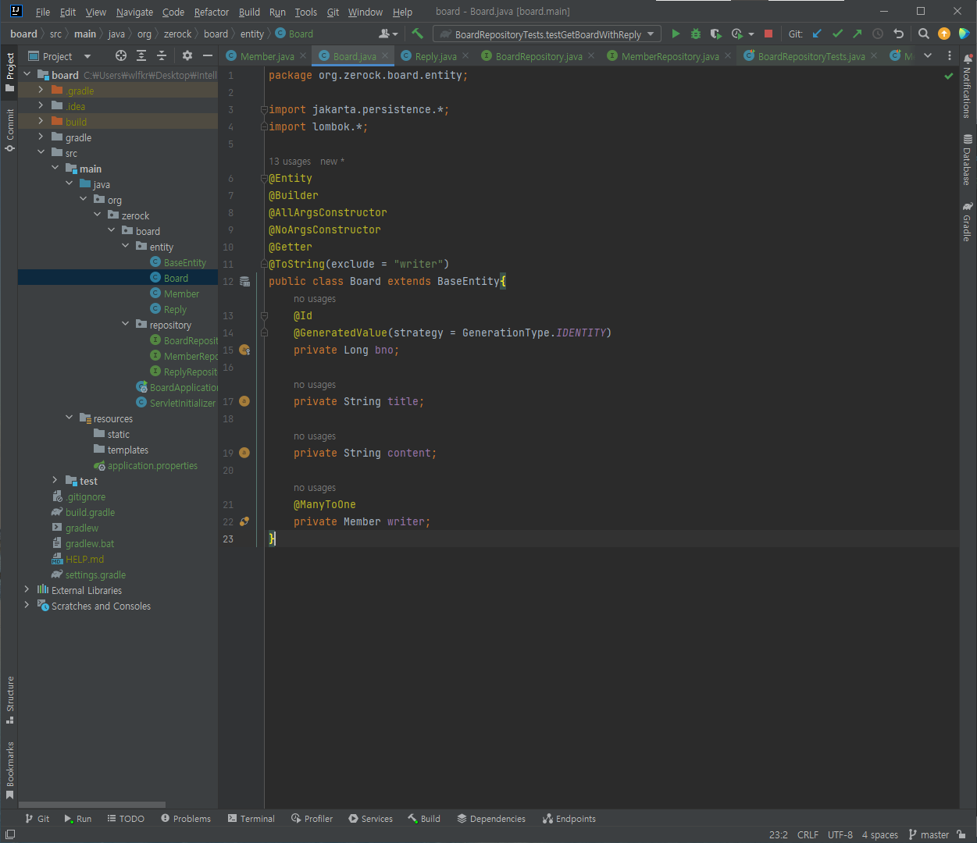Open IDE updates orange arrow icon
Viewport: 977px width, 843px height.
point(944,34)
